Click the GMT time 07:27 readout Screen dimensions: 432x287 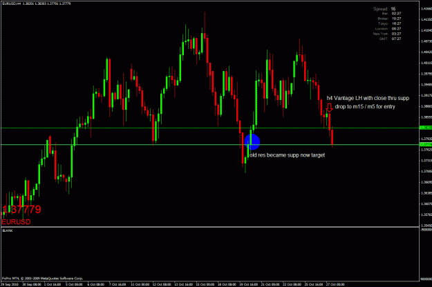pos(390,39)
